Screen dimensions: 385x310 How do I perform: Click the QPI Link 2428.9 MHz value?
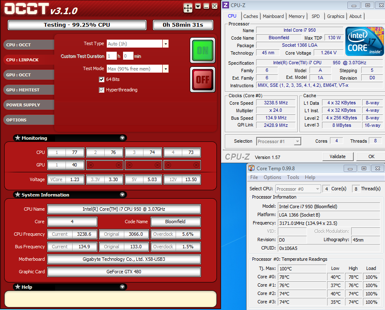pos(276,125)
